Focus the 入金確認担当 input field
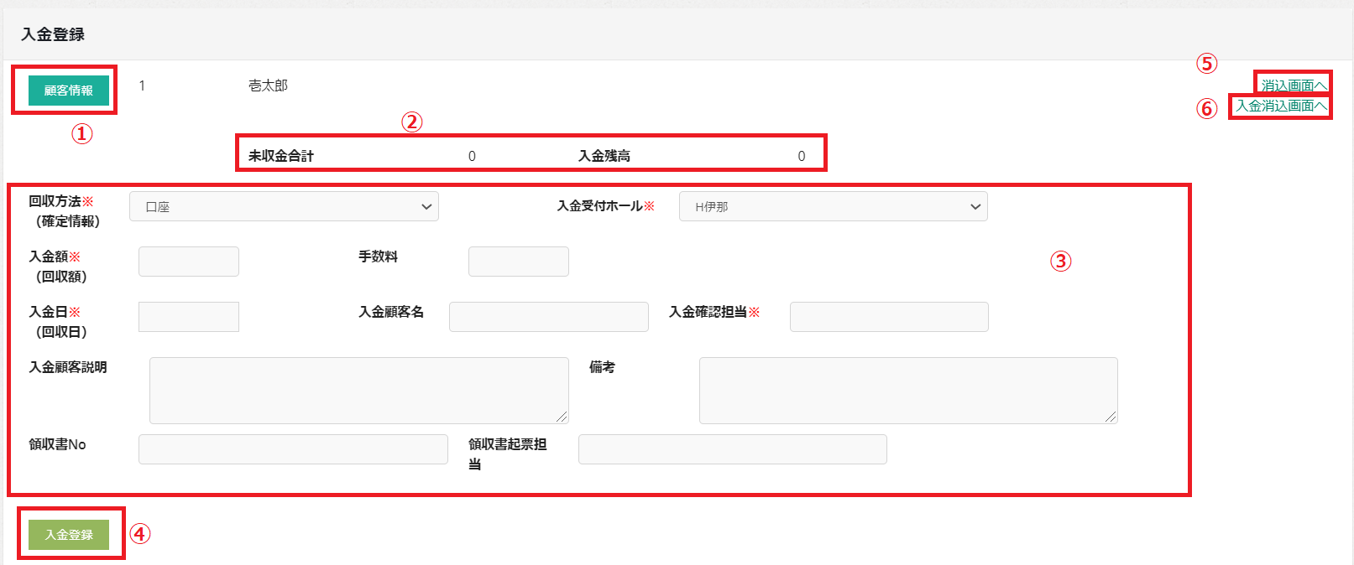 [x=889, y=317]
